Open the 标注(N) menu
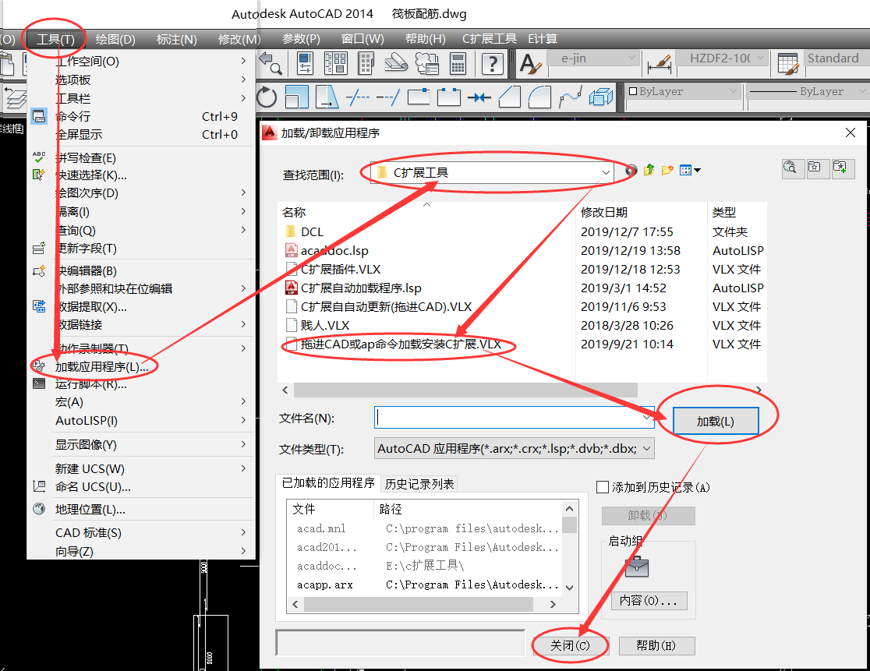The height and width of the screenshot is (671, 870). [x=176, y=40]
